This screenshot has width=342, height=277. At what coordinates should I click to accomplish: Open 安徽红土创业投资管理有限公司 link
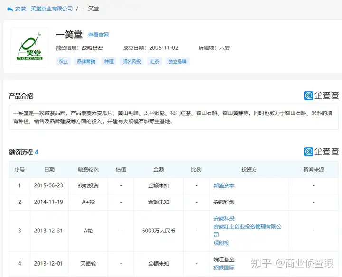[x=247, y=231]
